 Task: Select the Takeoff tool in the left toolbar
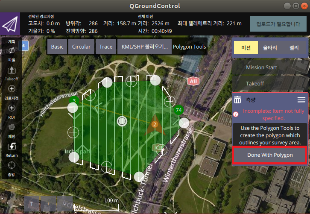coord(12,73)
